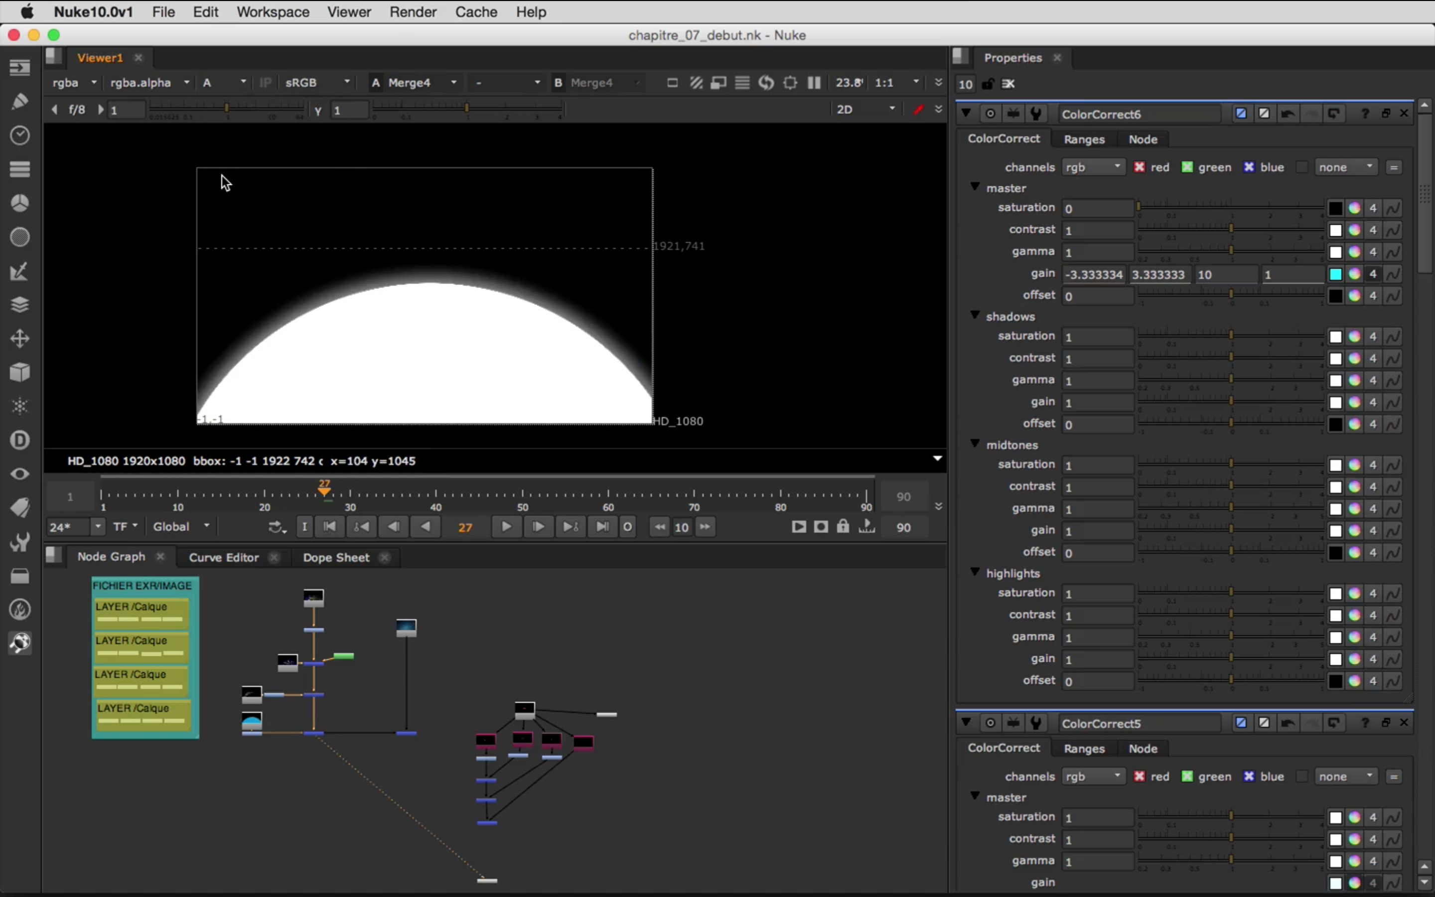Switch to the Curve Editor tab
The height and width of the screenshot is (897, 1435).
(x=224, y=557)
